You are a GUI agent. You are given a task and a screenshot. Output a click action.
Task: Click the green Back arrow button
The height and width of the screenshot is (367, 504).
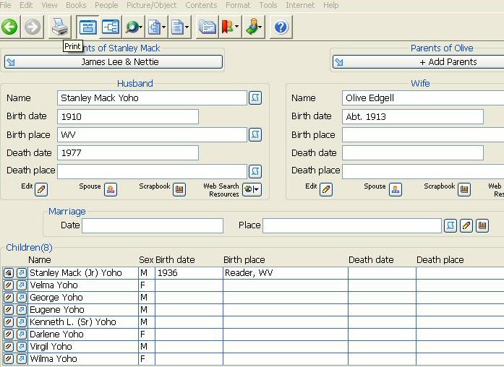click(9, 27)
